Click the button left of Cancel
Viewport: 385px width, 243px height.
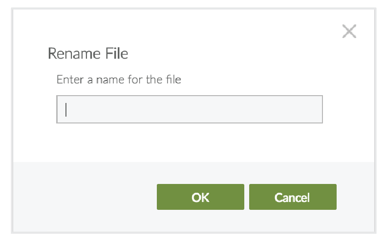click(x=200, y=197)
